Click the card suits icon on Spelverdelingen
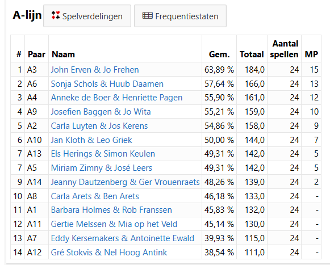The width and height of the screenshot is (330, 265). (x=56, y=15)
